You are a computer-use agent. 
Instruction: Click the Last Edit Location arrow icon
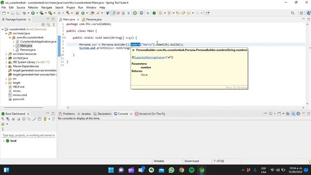pos(178,13)
